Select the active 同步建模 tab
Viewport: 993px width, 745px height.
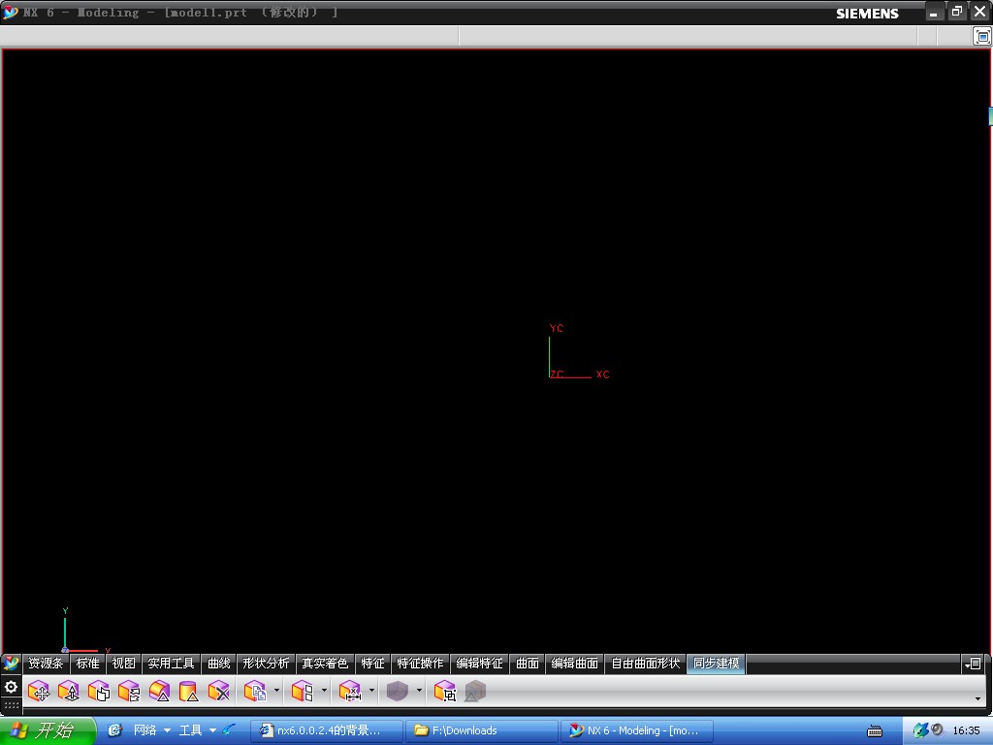[717, 664]
